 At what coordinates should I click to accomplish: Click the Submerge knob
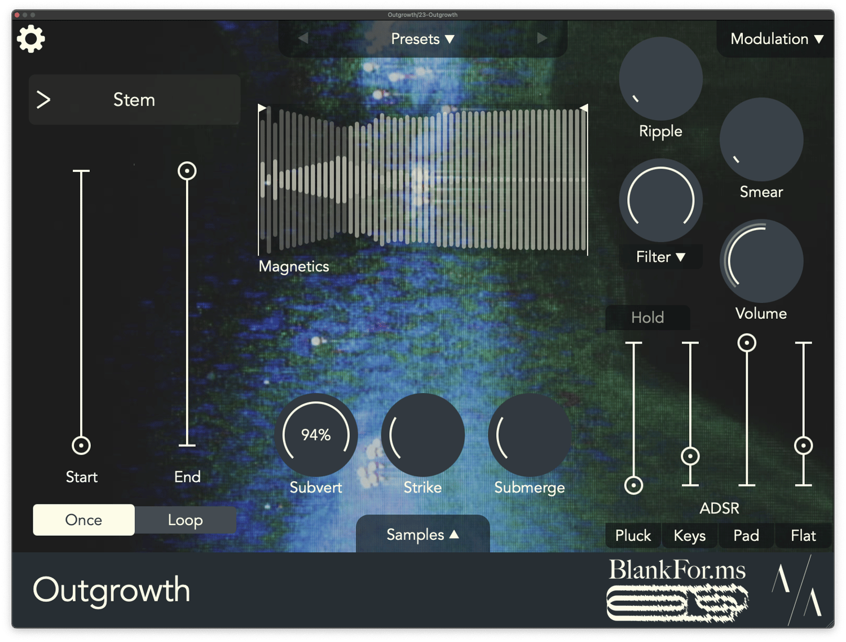tap(530, 435)
